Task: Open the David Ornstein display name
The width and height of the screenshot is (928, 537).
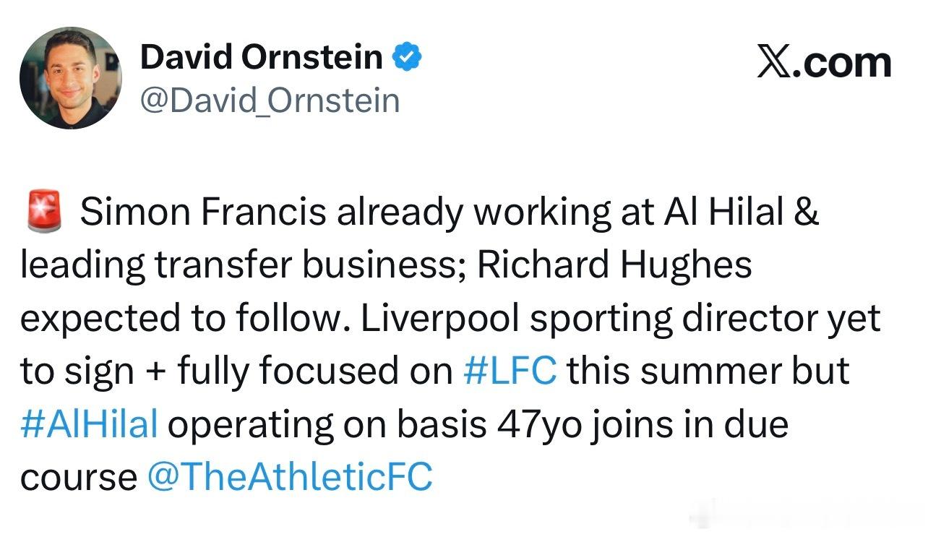Action: click(x=262, y=57)
